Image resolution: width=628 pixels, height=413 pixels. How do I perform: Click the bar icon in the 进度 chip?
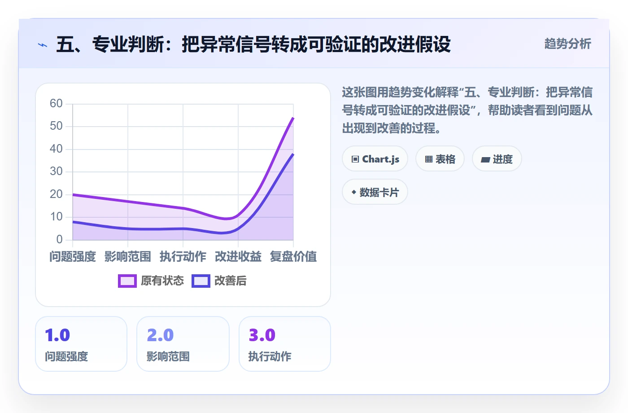point(485,159)
